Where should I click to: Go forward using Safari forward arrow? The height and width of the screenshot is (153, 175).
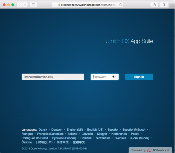click(25, 5)
